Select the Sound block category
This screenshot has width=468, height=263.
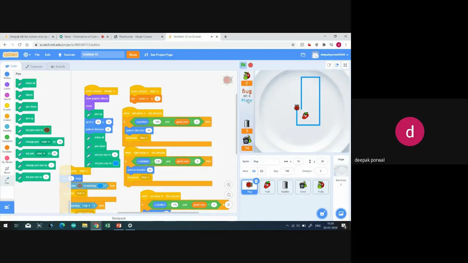coord(7,97)
